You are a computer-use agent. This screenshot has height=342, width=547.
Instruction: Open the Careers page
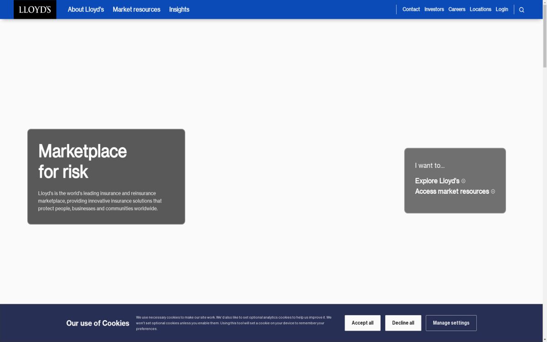click(457, 9)
